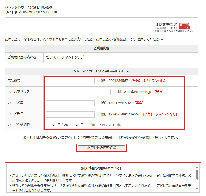
Task: Click the 3D Secure credit card icon
Action: pos(185,26)
